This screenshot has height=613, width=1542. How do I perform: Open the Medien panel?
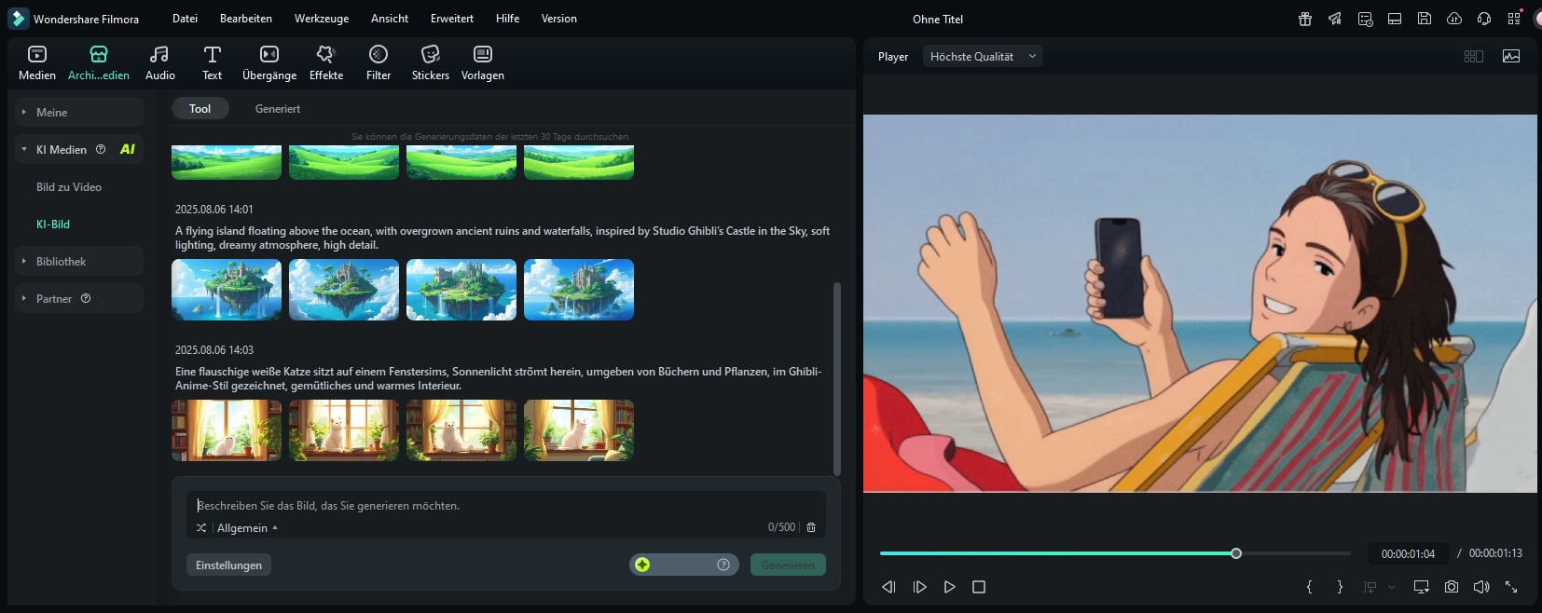point(37,62)
